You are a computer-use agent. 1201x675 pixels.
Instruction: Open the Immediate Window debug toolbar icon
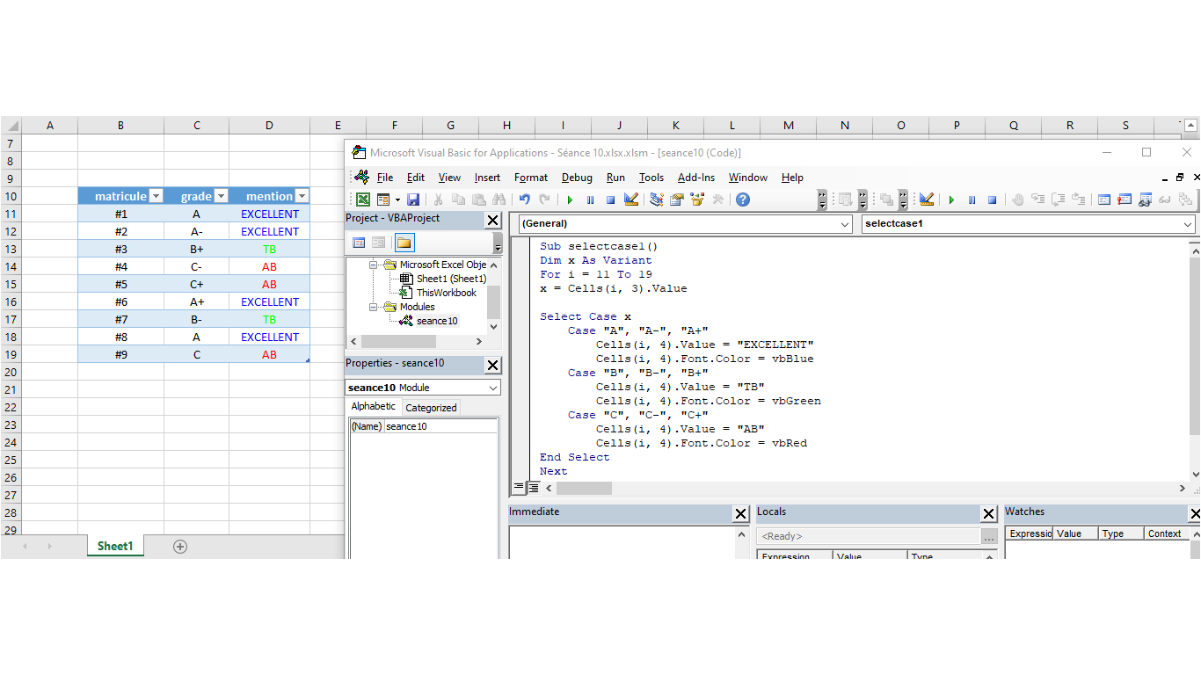coord(1125,200)
